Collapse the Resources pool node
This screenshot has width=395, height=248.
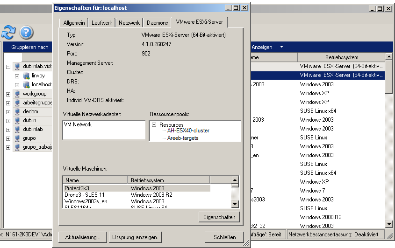click(154, 125)
